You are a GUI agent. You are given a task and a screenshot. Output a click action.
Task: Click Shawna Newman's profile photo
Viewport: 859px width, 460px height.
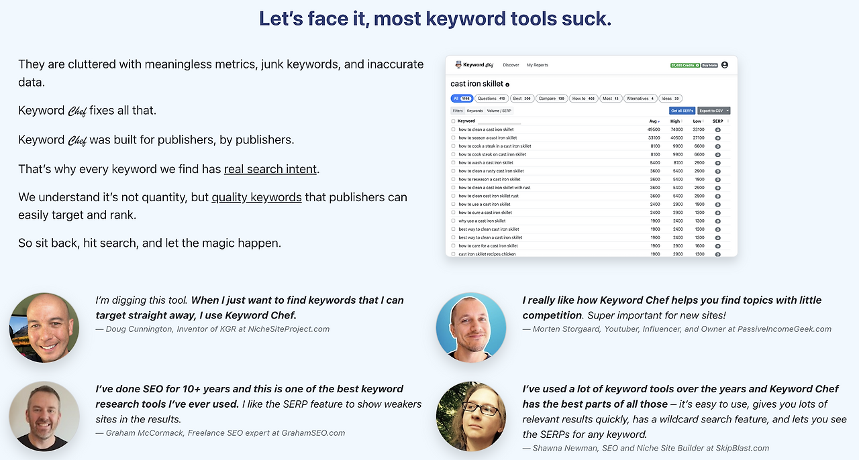[471, 416]
